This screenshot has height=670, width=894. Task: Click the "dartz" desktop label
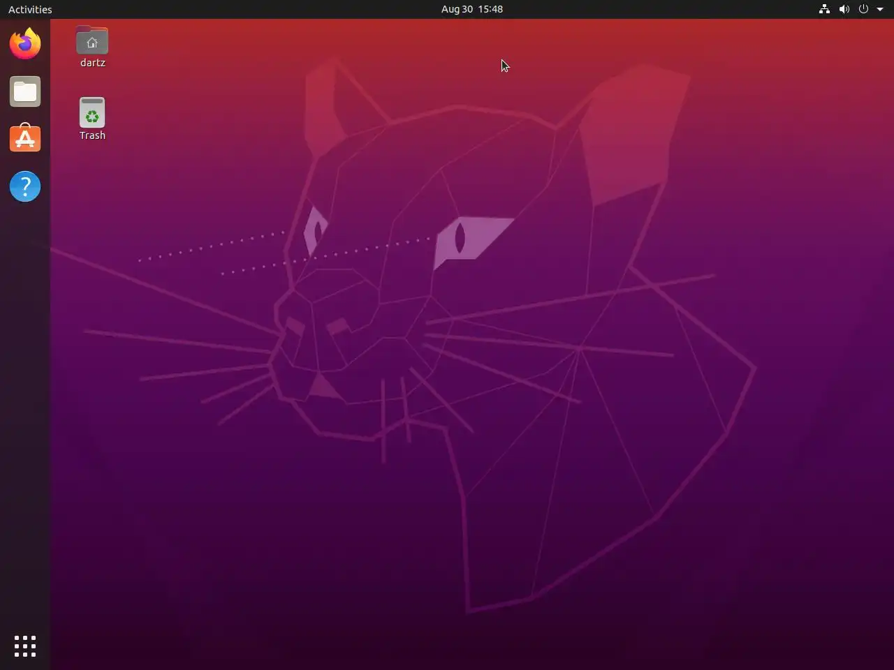[92, 63]
